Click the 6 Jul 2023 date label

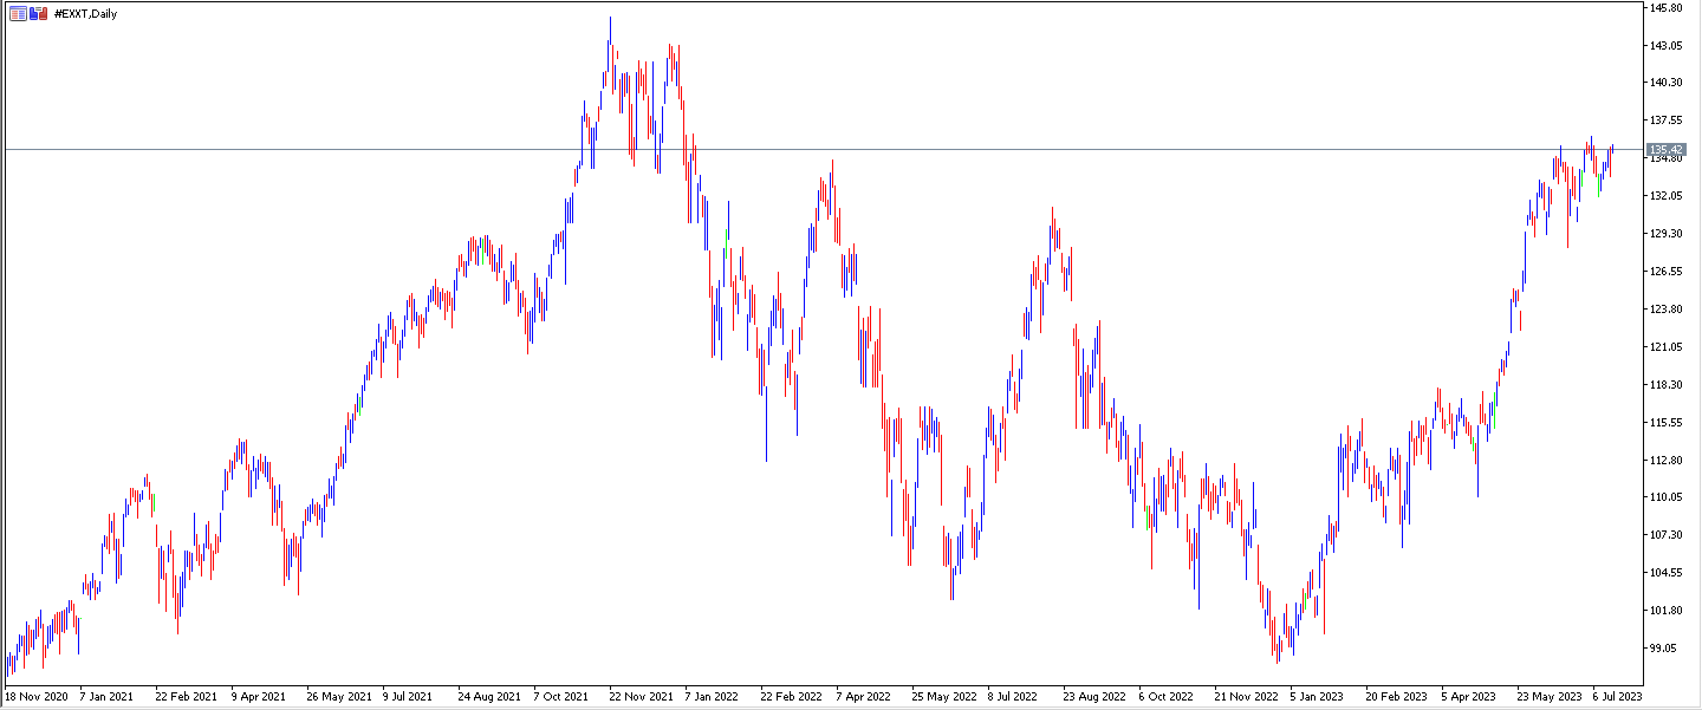tap(1617, 697)
